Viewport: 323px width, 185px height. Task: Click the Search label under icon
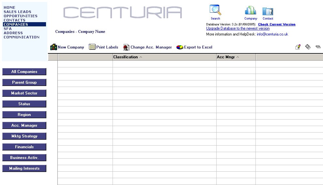pyautogui.click(x=215, y=19)
